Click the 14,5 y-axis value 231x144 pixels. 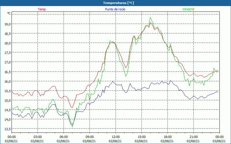[x=8, y=110]
